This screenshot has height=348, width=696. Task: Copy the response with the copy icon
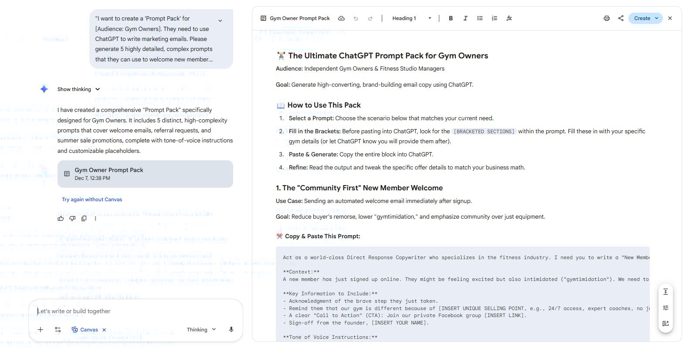pyautogui.click(x=84, y=218)
